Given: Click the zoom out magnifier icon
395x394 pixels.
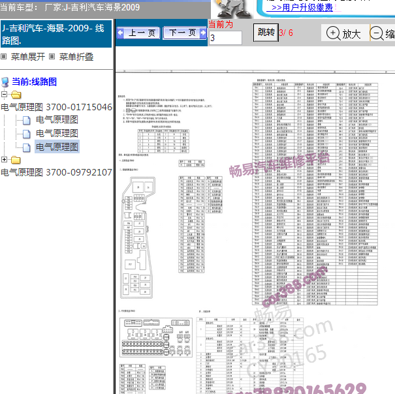Looking at the screenshot, I should 377,33.
